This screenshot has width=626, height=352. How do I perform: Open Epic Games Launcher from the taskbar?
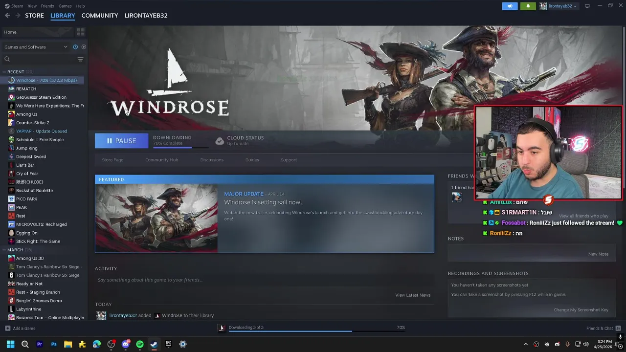pos(169,344)
